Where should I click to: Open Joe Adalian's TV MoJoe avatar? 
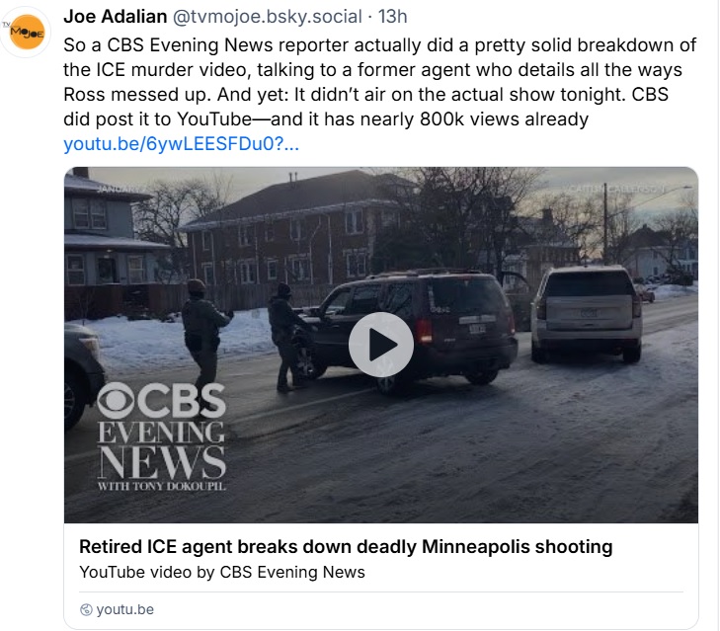(25, 36)
